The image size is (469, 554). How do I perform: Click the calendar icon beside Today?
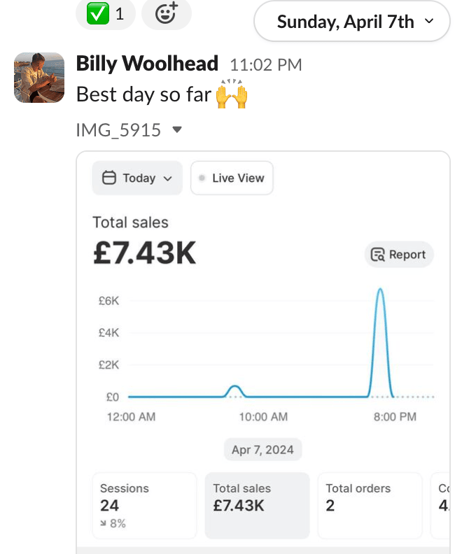tap(109, 178)
